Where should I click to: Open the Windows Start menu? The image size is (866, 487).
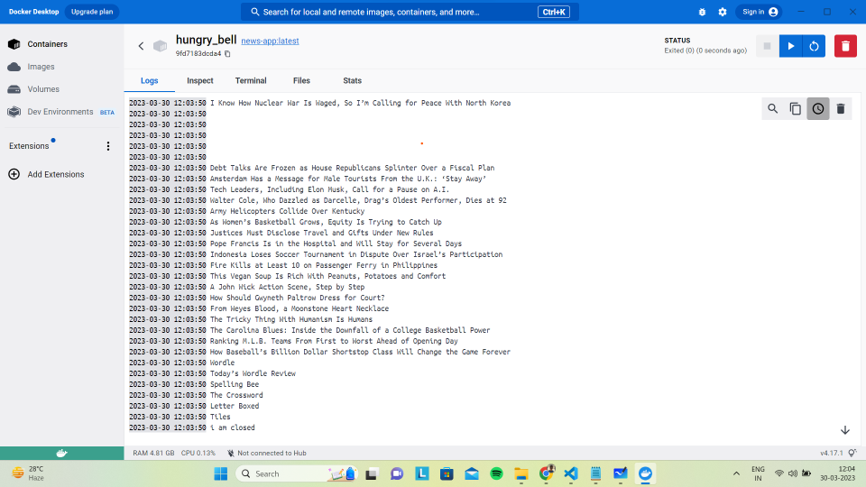click(x=220, y=473)
